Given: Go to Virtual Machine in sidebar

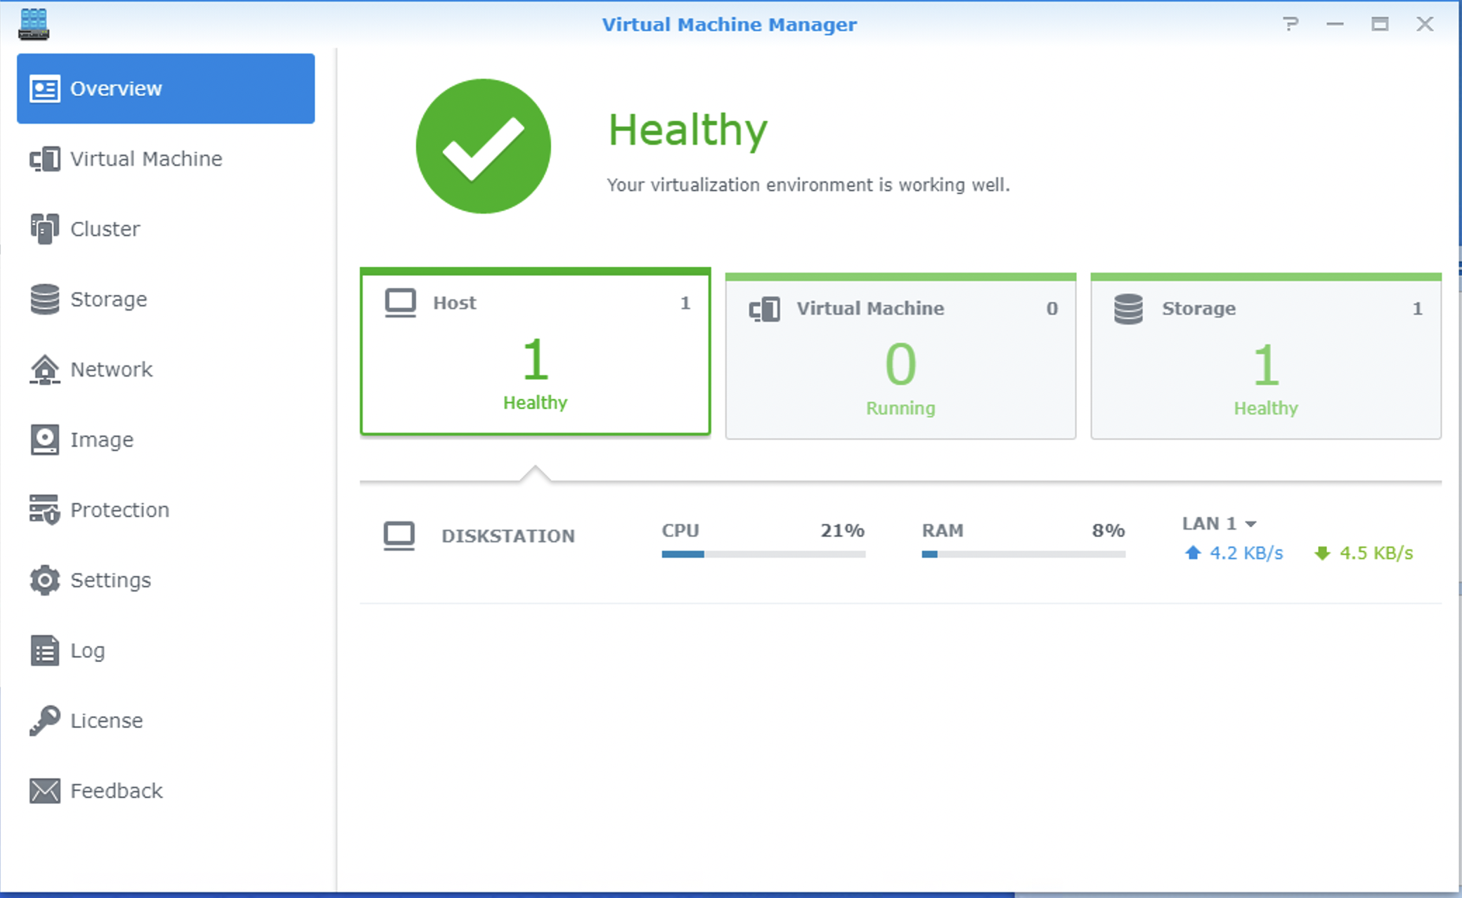Looking at the screenshot, I should click(x=146, y=160).
